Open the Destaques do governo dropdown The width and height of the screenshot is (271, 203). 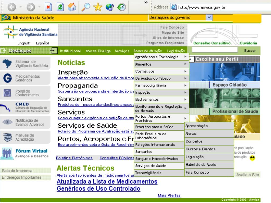pos(209,17)
